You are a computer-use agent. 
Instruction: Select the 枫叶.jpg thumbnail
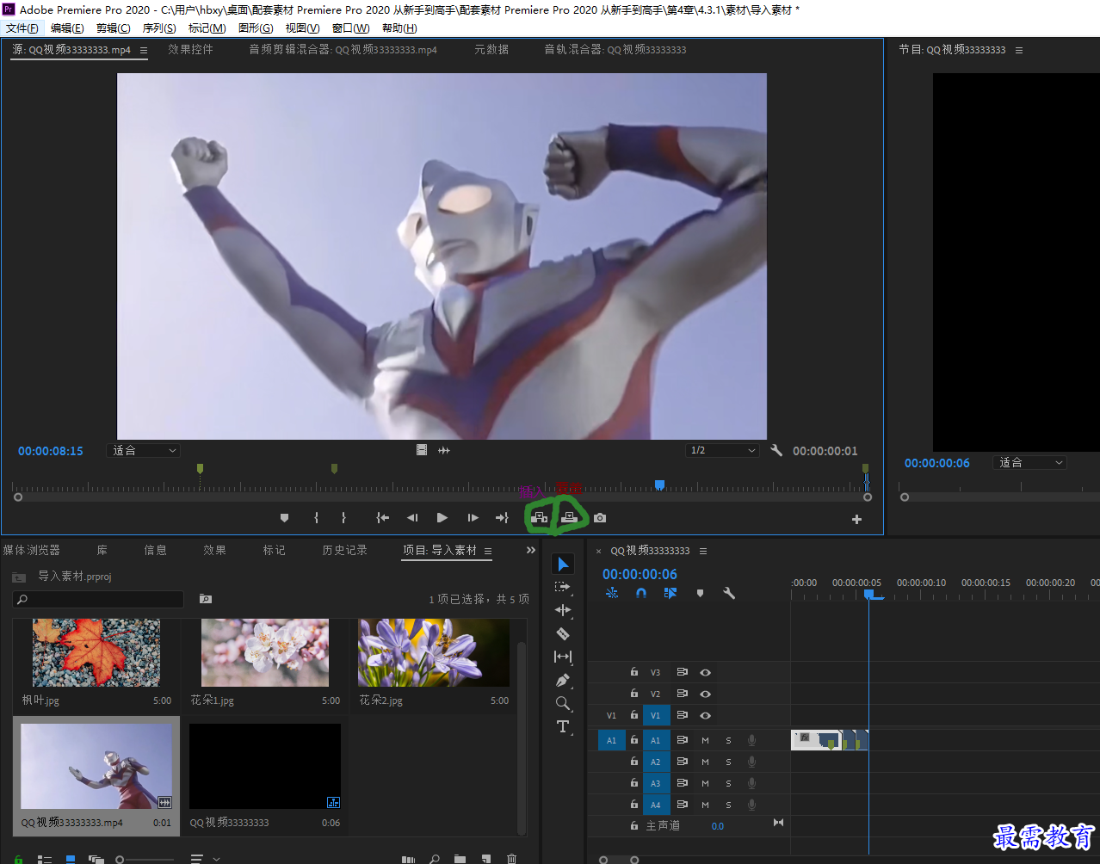pyautogui.click(x=96, y=652)
